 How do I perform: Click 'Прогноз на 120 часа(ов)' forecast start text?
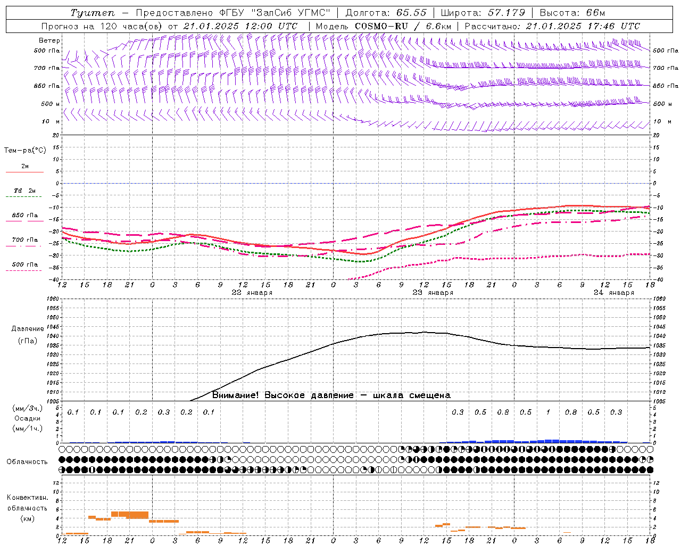102,26
